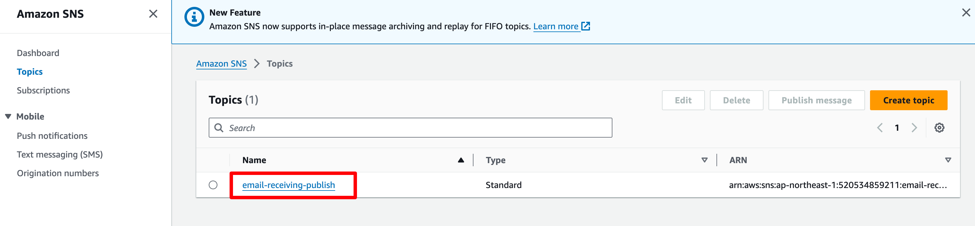Collapse the Mobile section
Screen dimensions: 975x226
[8, 116]
